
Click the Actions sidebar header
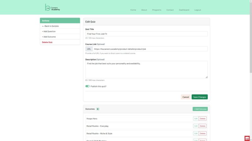coord(60,21)
